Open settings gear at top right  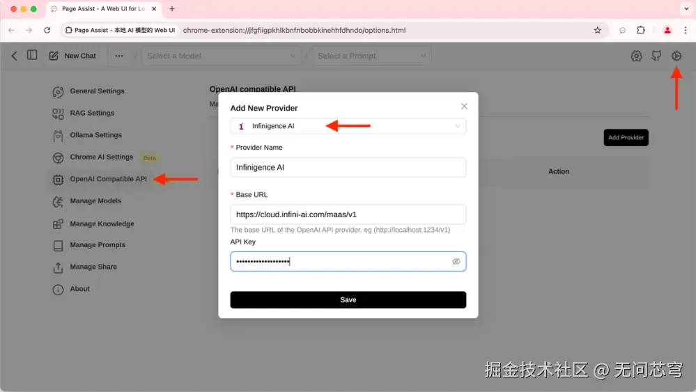click(676, 56)
